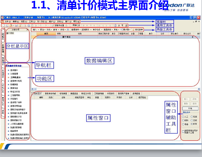Screen dimensions: 202x157
Task: Click 查询窗口 in function list
Action: pos(14,70)
